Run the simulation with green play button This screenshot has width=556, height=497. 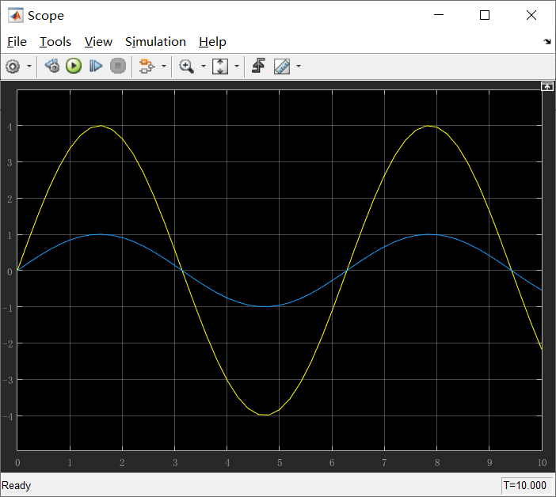(74, 66)
